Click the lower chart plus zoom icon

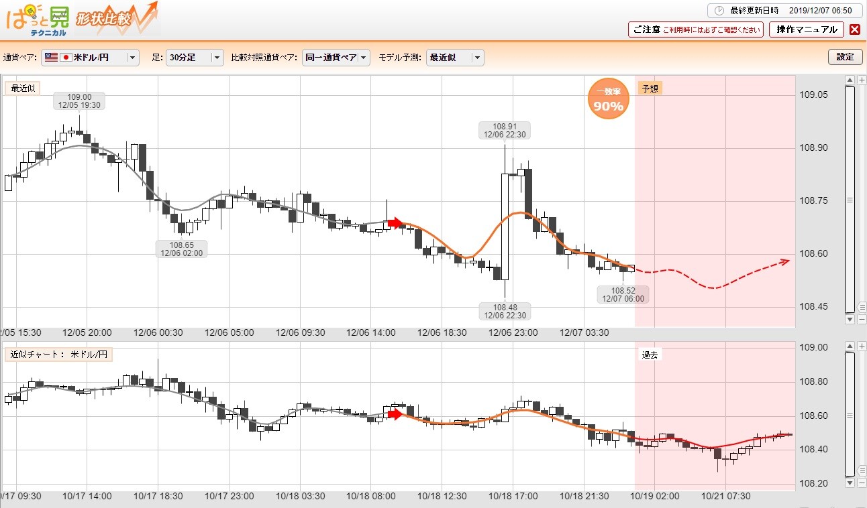[x=862, y=346]
